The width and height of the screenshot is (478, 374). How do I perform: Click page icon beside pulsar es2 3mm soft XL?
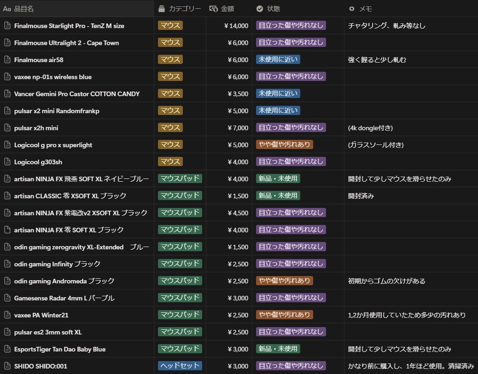click(7, 332)
